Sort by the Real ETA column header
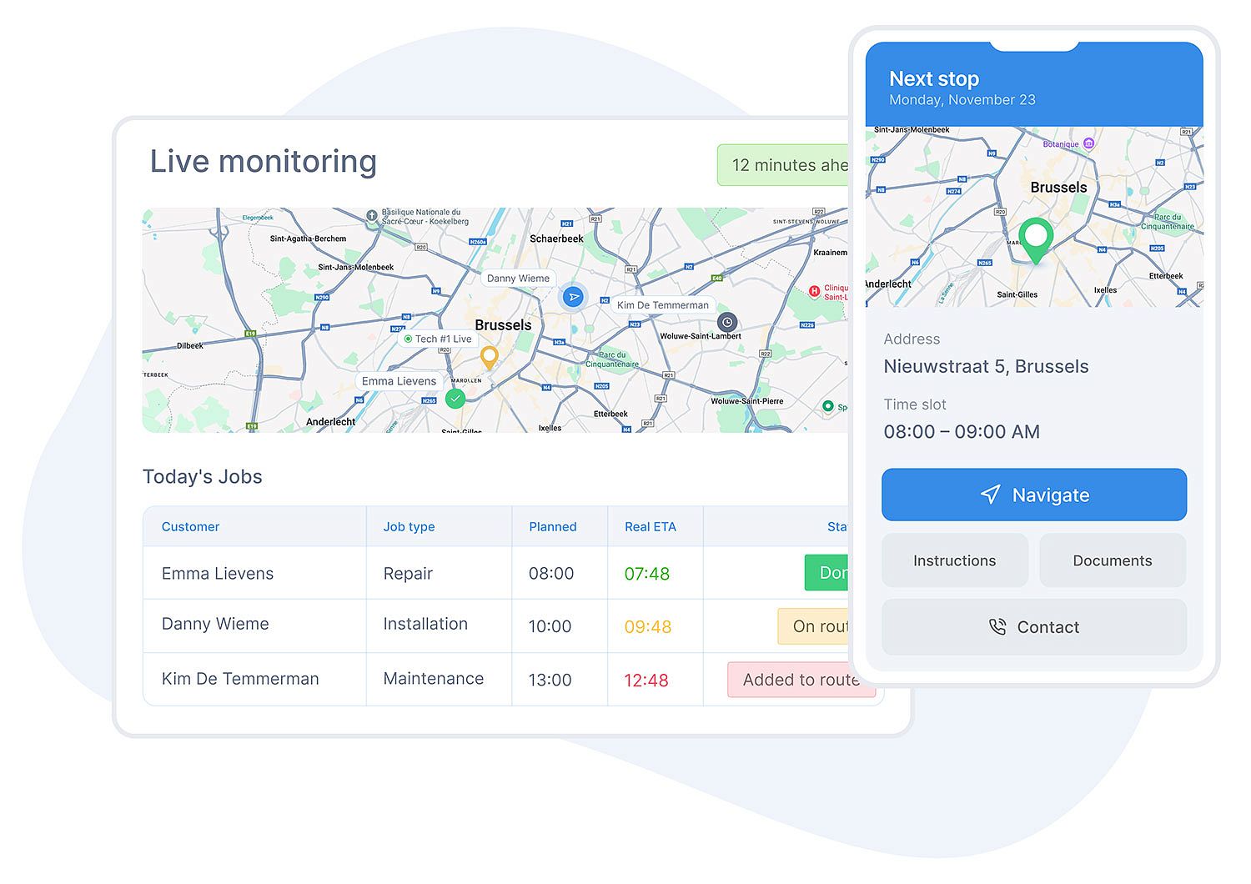Screen dimensions: 1251x884 [650, 527]
